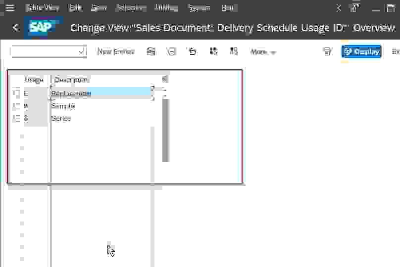Click the lock-shaped icon in the title bar

[x=354, y=7]
